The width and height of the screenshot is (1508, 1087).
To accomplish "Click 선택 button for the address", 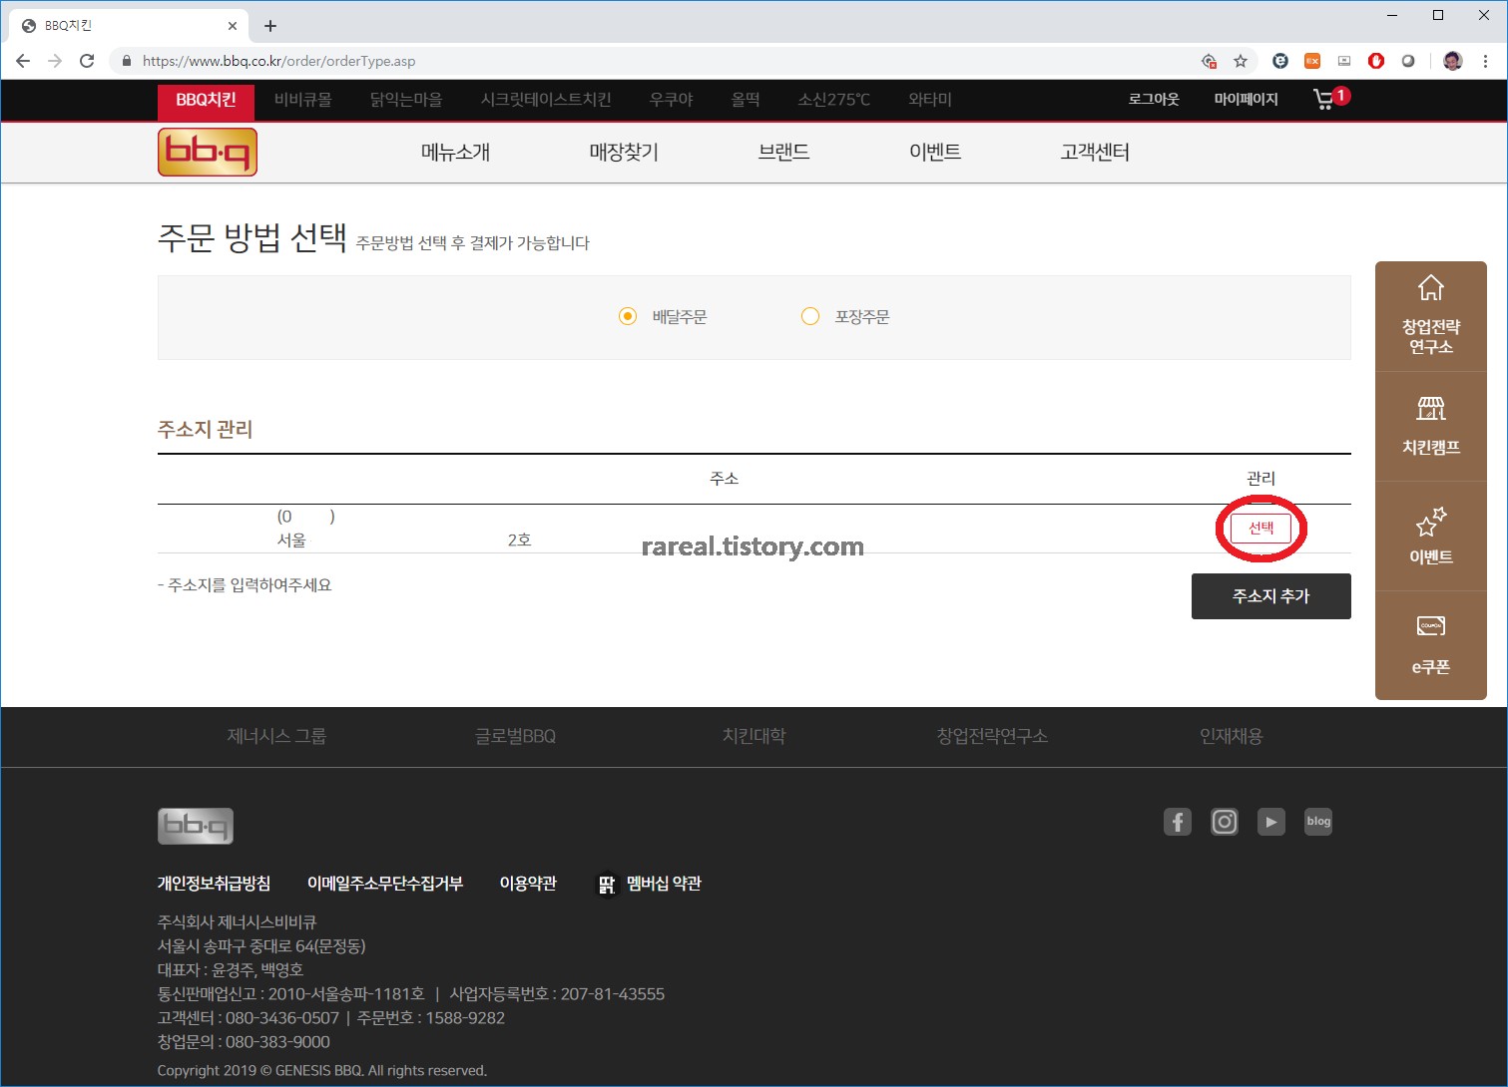I will click(x=1261, y=529).
